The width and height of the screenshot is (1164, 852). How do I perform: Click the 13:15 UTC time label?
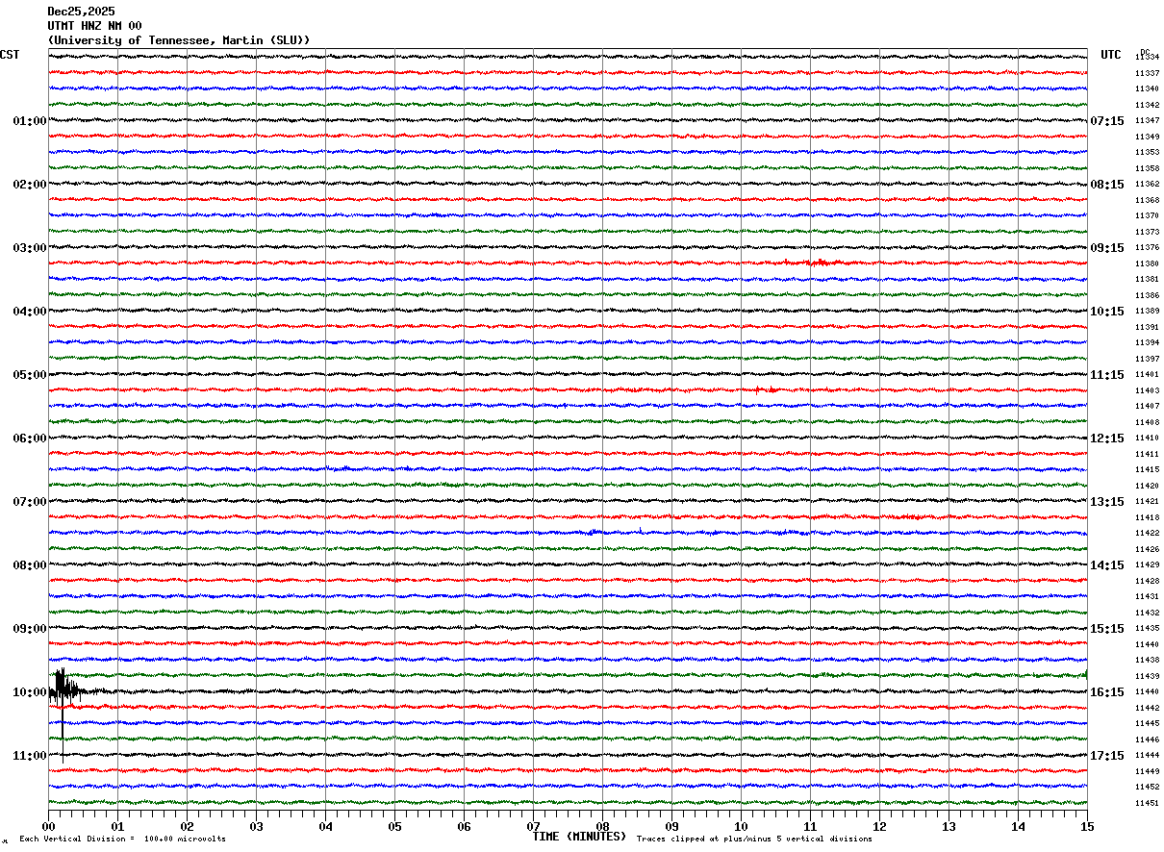point(1107,502)
